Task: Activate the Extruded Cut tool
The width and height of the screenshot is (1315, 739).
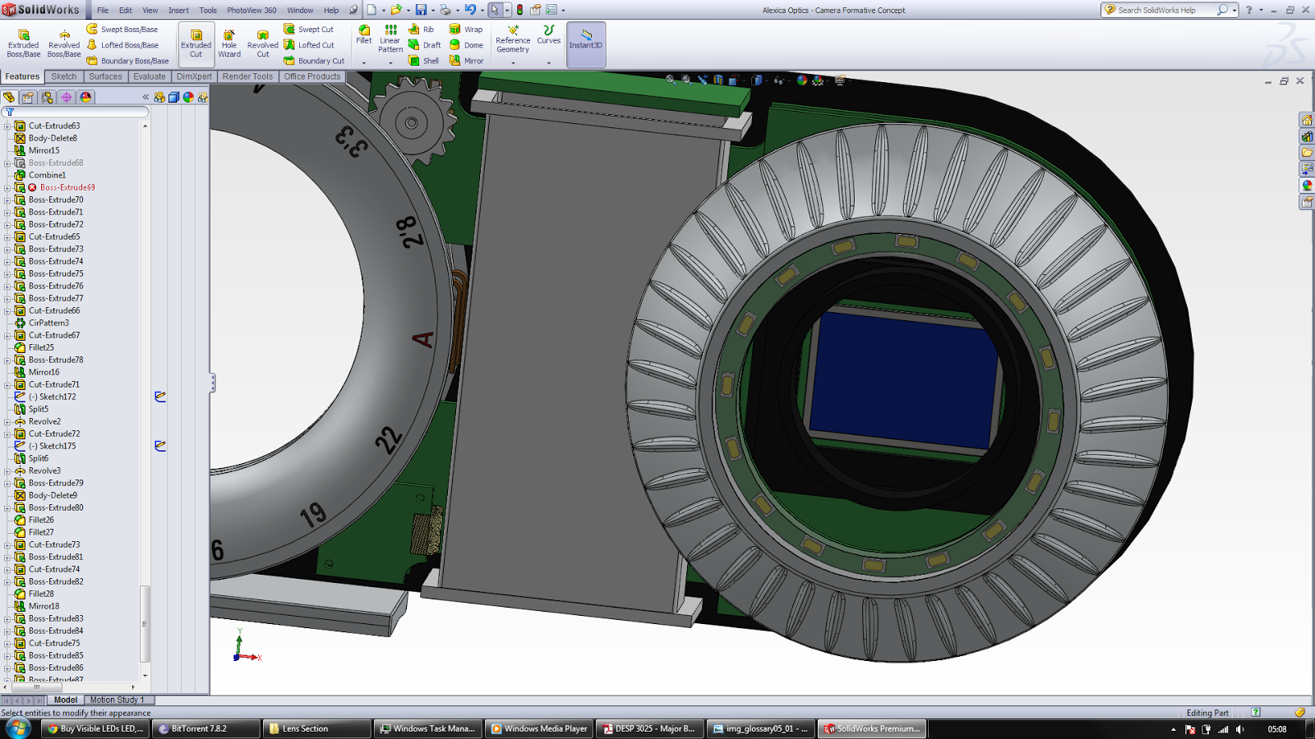Action: tap(196, 44)
